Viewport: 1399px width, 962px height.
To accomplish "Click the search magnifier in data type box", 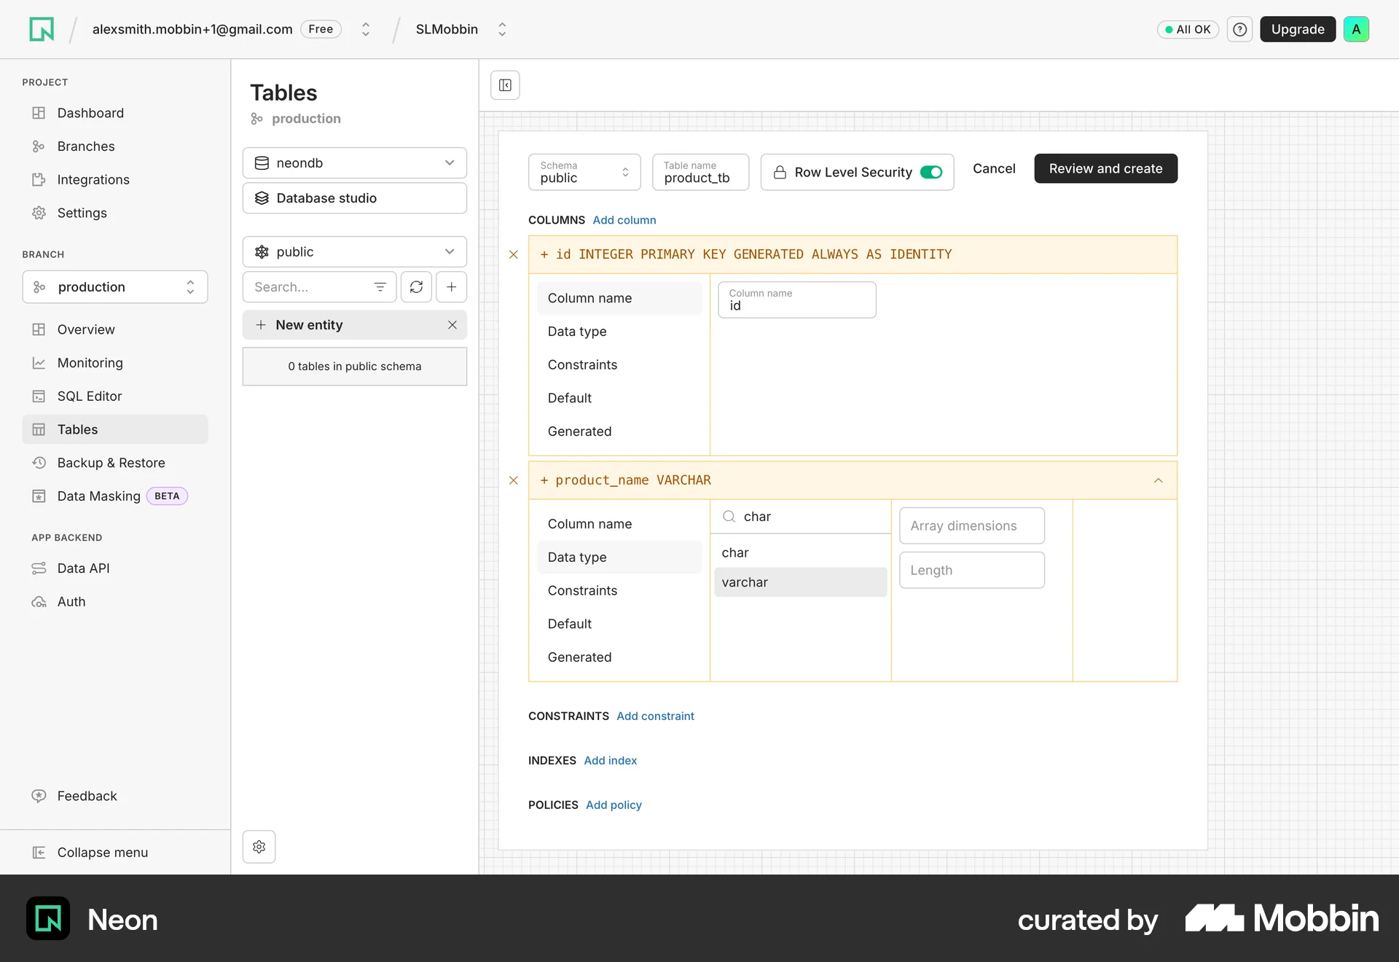I will coord(729,517).
